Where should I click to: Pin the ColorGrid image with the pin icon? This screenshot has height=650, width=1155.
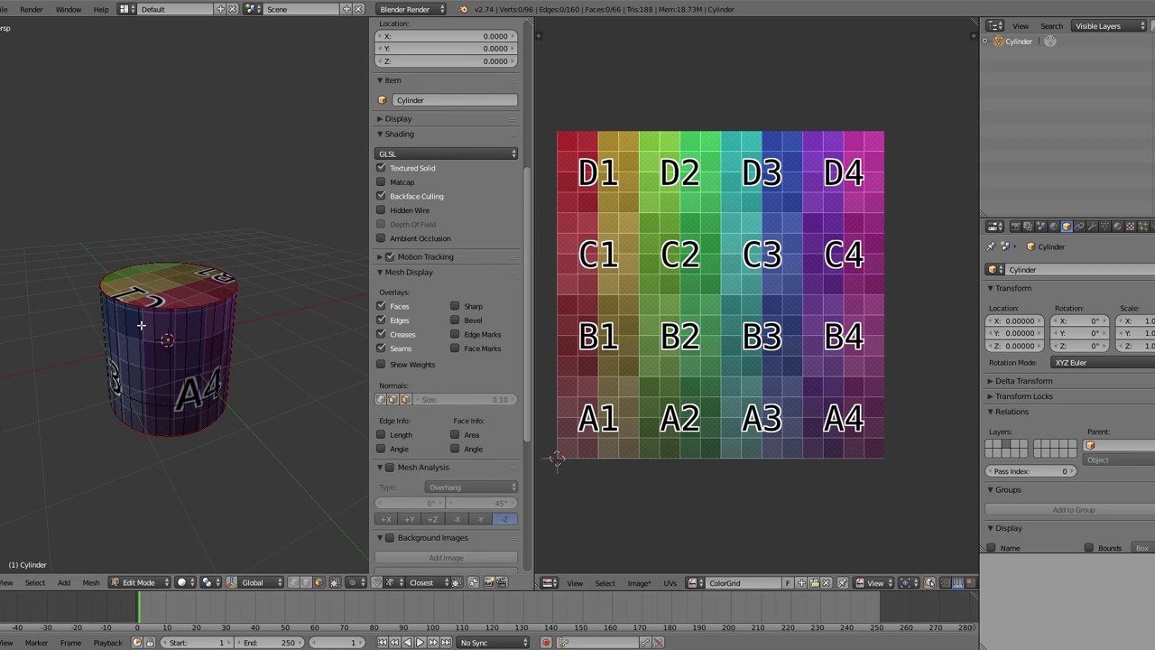click(842, 582)
